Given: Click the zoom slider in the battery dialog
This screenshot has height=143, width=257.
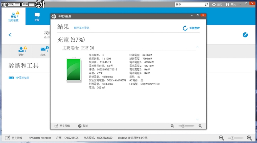Looking at the screenshot, I should (186, 126).
